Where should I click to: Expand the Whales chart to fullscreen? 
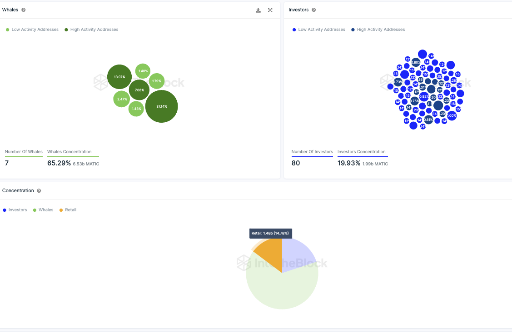click(x=270, y=10)
